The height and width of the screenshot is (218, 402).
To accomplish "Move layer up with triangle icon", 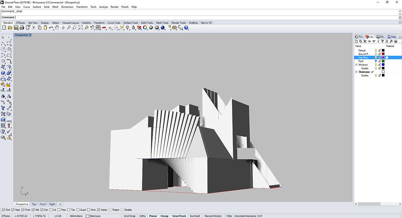I will (x=369, y=41).
